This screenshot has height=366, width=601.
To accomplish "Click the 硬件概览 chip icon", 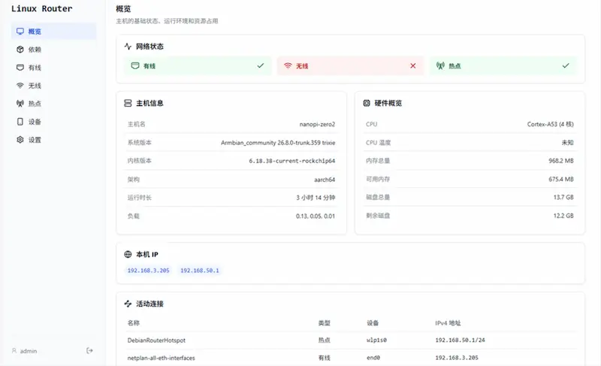I will [x=367, y=103].
